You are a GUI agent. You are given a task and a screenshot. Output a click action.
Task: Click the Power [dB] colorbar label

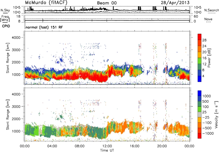(209, 58)
